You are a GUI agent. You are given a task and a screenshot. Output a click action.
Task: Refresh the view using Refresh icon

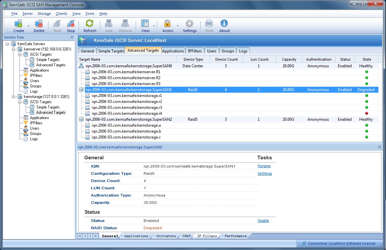pos(89,24)
